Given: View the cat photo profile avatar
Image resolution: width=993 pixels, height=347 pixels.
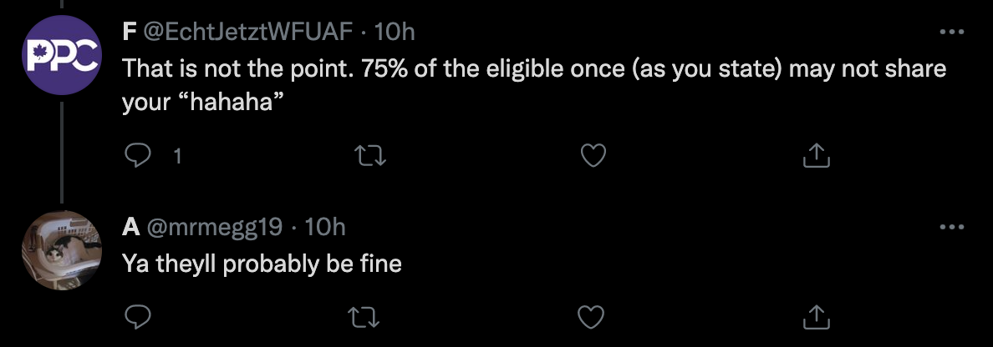Looking at the screenshot, I should coord(62,250).
